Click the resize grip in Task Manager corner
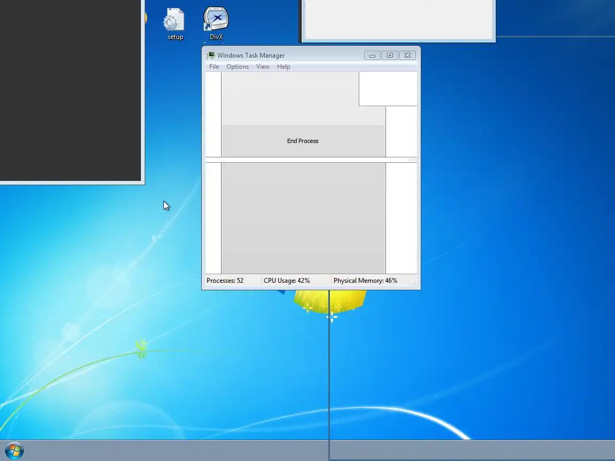The width and height of the screenshot is (615, 461). [x=414, y=283]
